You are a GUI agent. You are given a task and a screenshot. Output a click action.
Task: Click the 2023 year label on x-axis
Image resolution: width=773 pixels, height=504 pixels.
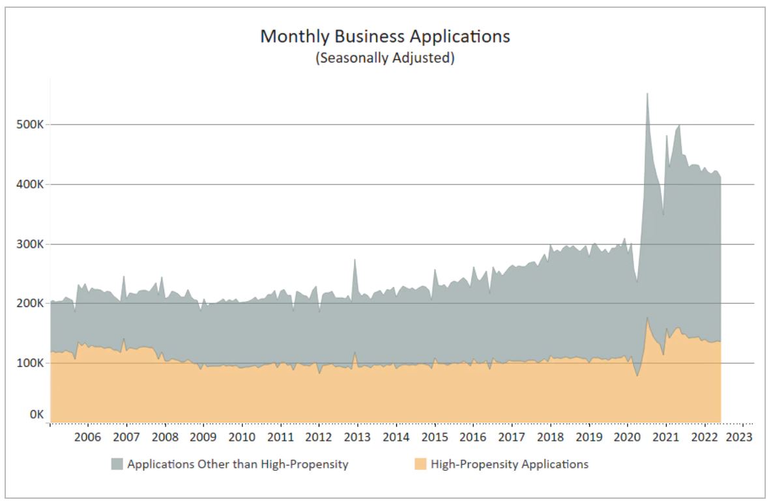pyautogui.click(x=740, y=437)
